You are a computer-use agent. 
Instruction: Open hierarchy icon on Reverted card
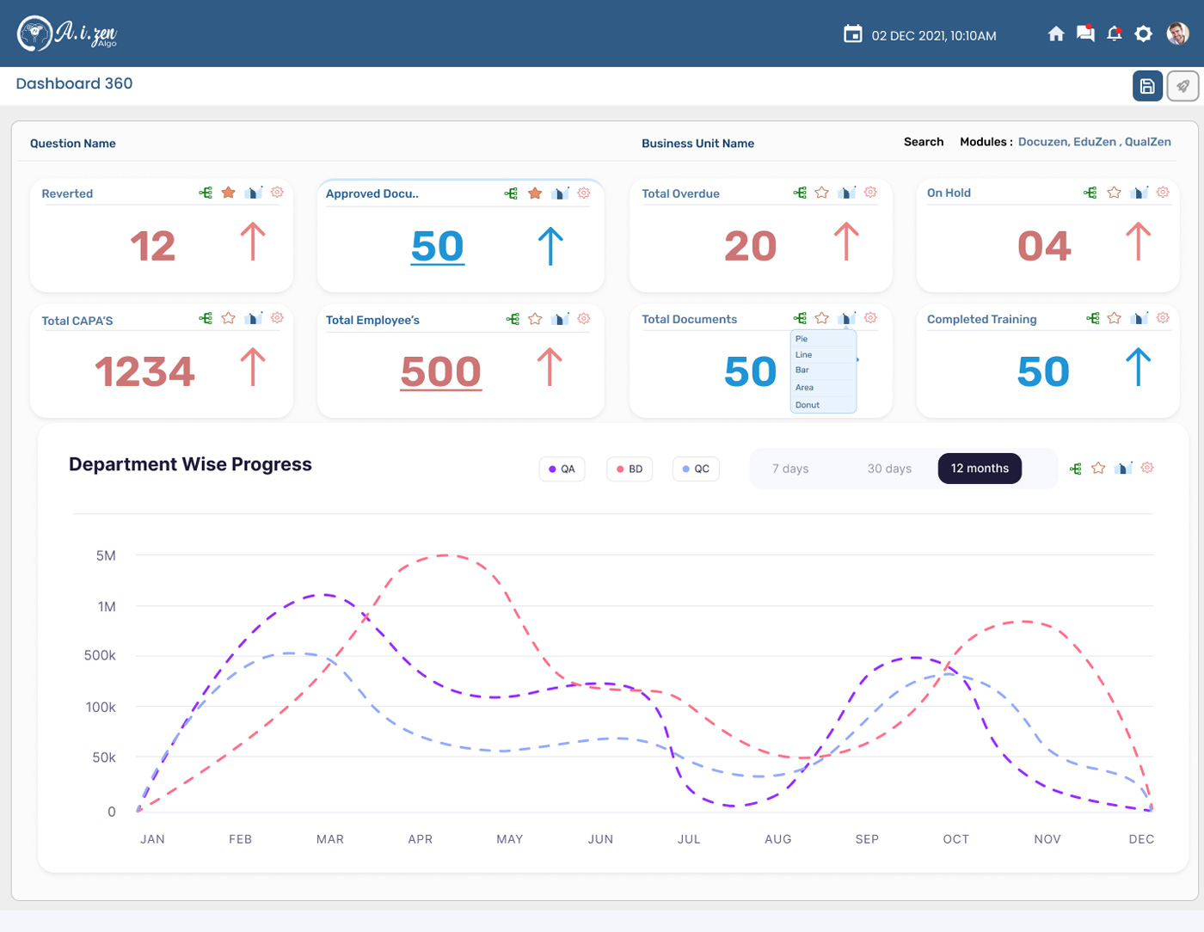[206, 193]
